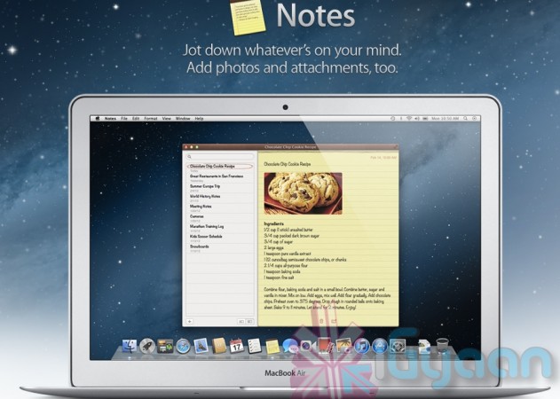Open the Help menu

point(200,118)
